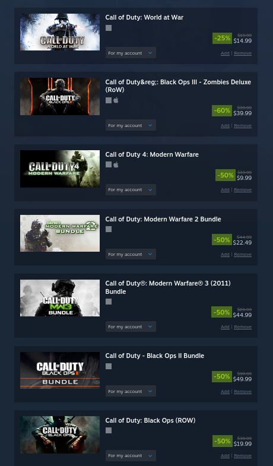Remove World at War from cart
The image size is (273, 466).
(243, 53)
